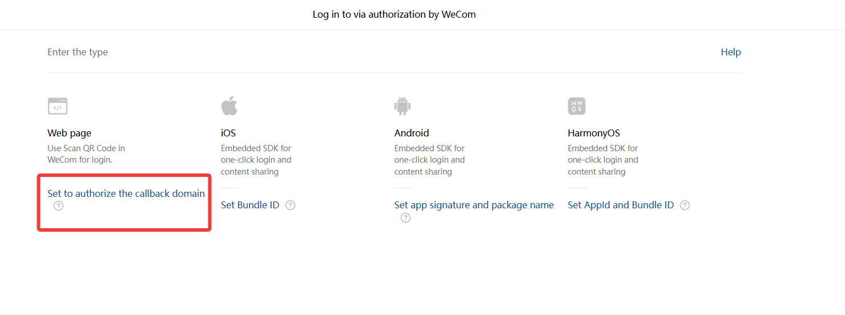Click the Scan QR Code description text
The height and width of the screenshot is (315, 845).
(x=86, y=154)
